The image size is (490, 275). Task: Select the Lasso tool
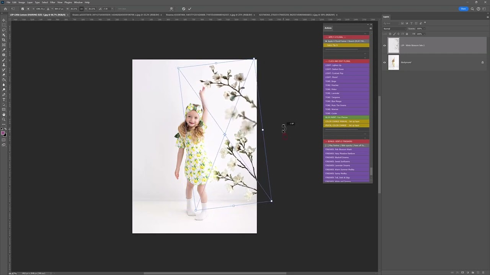4,30
